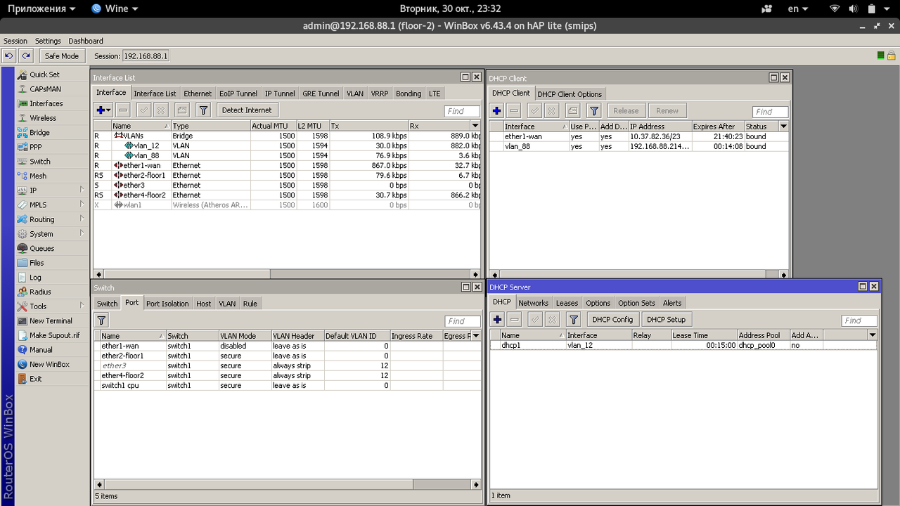Expand the System submenu in sidebar
This screenshot has height=506, width=900.
(x=82, y=233)
